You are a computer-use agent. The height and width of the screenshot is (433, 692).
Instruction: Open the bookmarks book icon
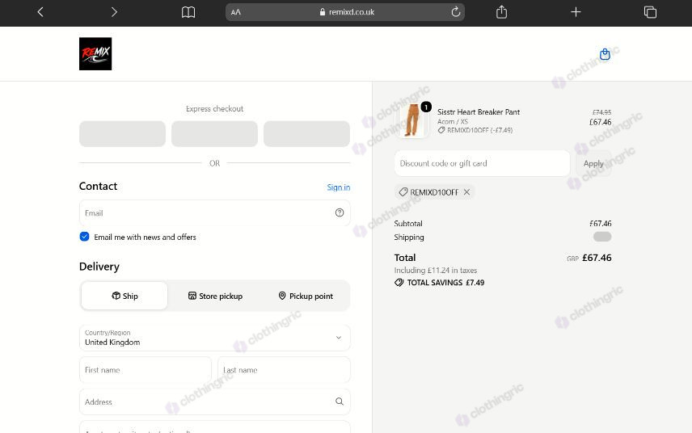click(188, 12)
